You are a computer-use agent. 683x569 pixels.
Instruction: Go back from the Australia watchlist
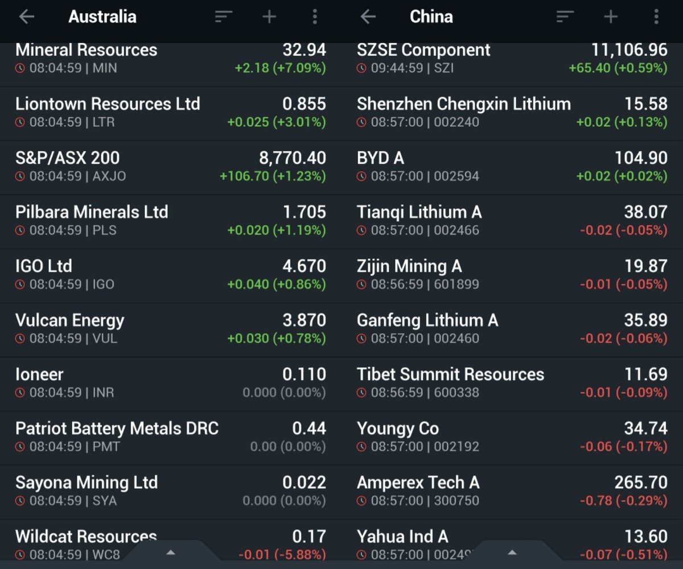coord(27,17)
